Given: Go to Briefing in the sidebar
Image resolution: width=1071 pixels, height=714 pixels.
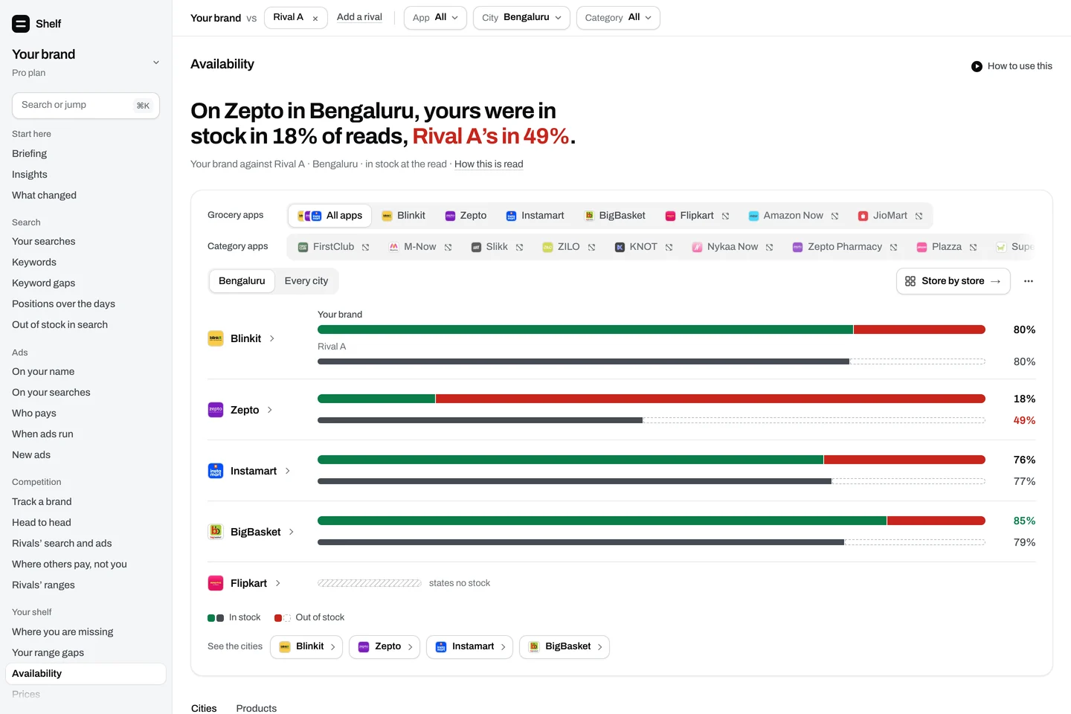Looking at the screenshot, I should point(30,154).
